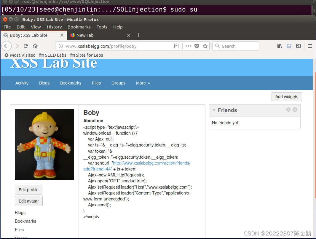Click the Friends widget settings gear
Viewport: 316px width, 239px height.
pyautogui.click(x=288, y=109)
